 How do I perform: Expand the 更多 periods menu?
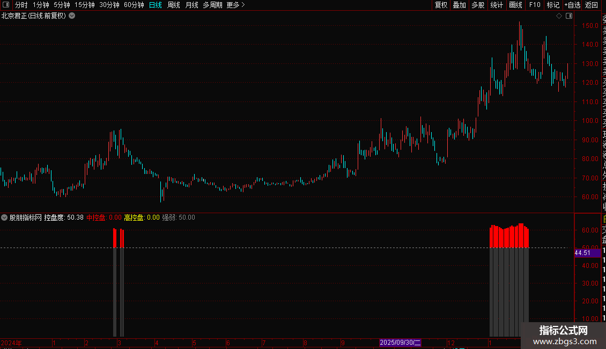236,5
